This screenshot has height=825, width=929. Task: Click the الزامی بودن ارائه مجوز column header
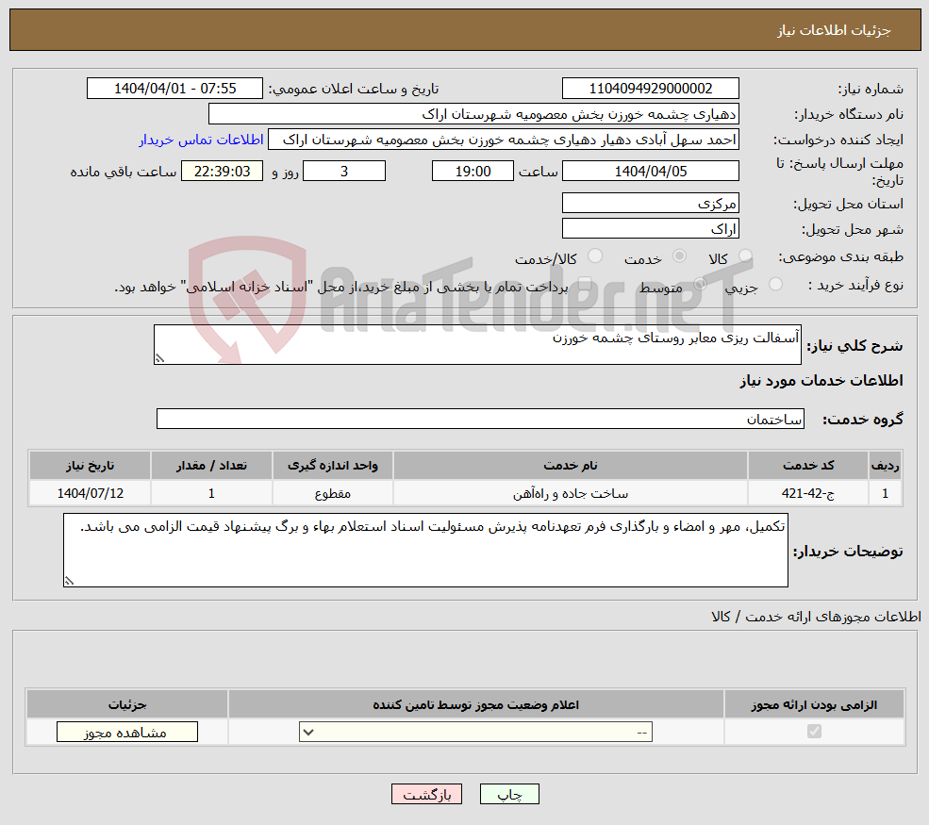click(814, 704)
